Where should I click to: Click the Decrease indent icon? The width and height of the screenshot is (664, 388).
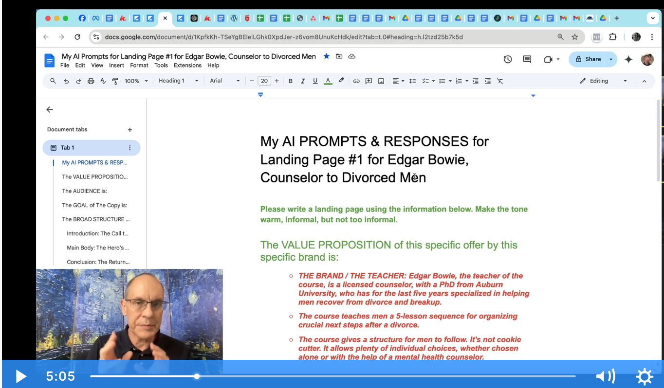pyautogui.click(x=476, y=81)
